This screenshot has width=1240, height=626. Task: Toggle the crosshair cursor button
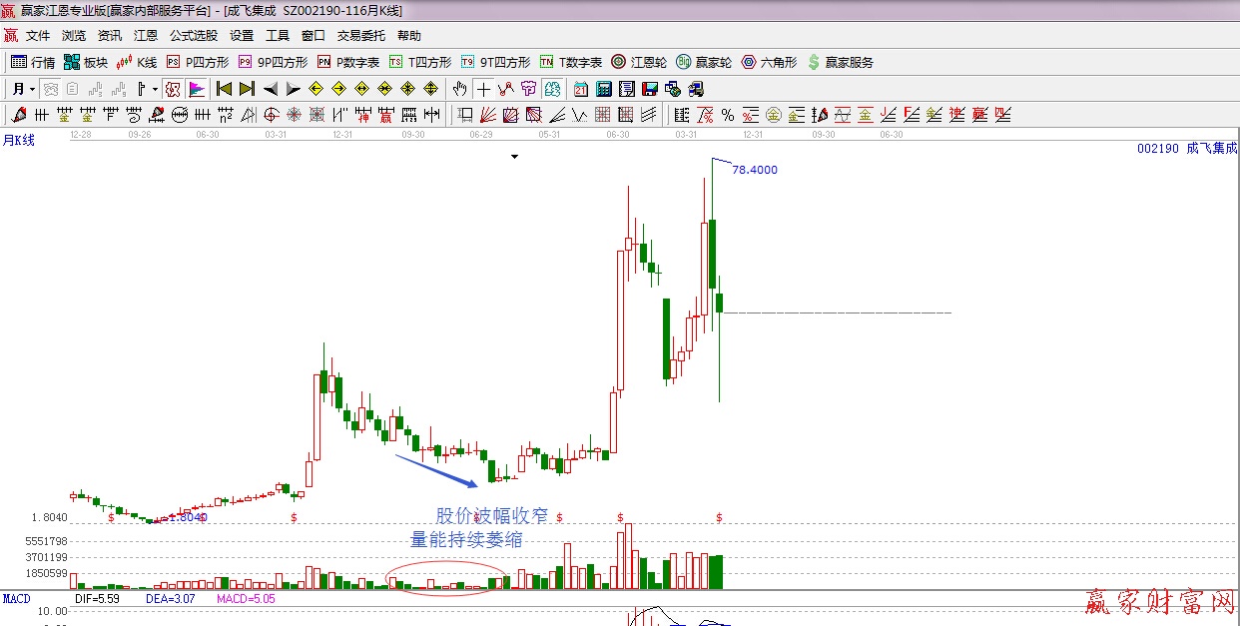(483, 89)
